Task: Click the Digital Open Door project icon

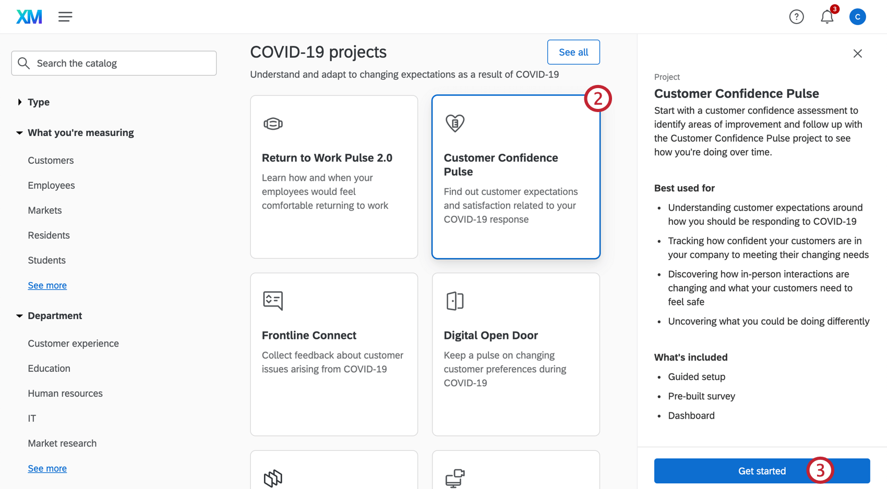Action: click(455, 301)
